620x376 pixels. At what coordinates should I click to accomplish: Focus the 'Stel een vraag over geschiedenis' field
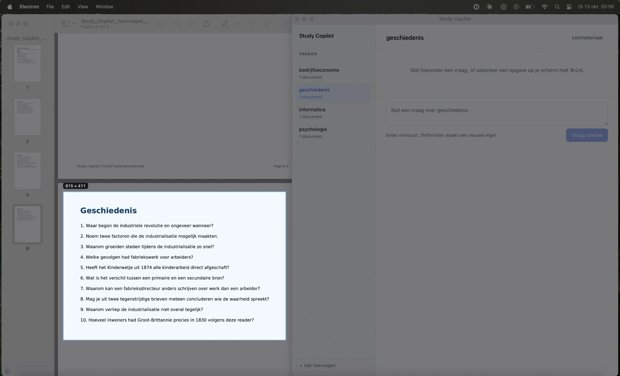tap(497, 114)
